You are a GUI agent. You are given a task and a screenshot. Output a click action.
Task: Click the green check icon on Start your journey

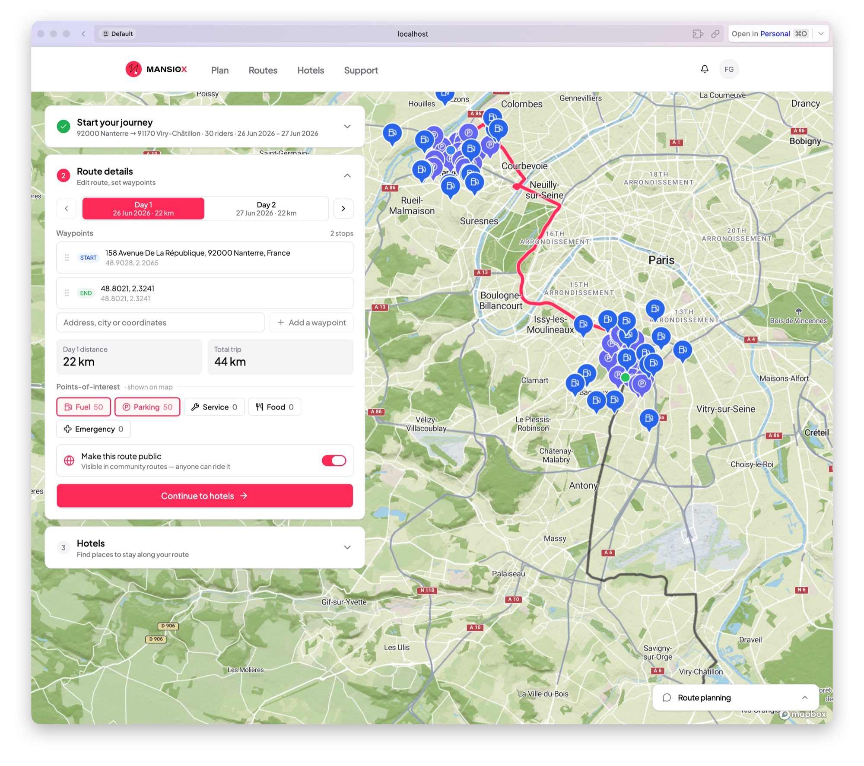click(x=64, y=127)
